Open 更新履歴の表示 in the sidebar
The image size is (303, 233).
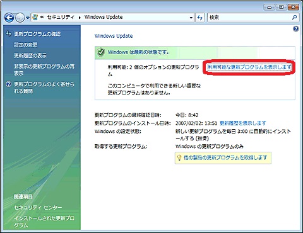pos(30,55)
